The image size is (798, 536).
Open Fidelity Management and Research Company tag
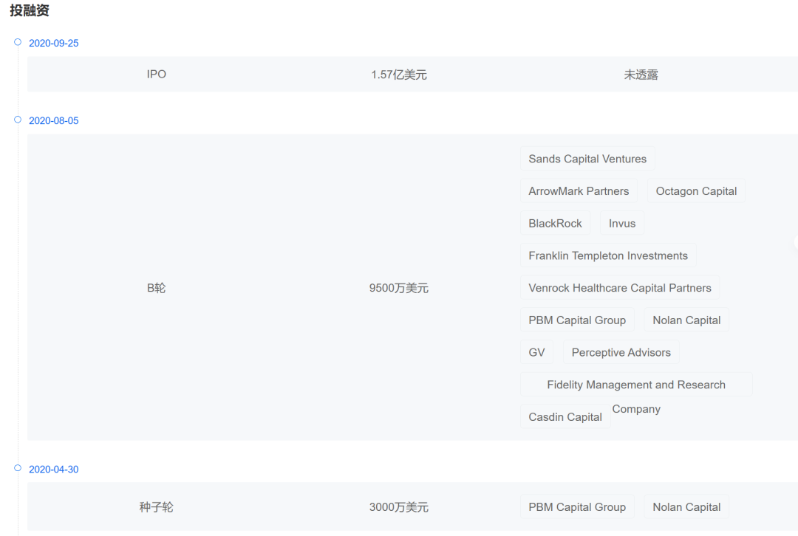(636, 385)
